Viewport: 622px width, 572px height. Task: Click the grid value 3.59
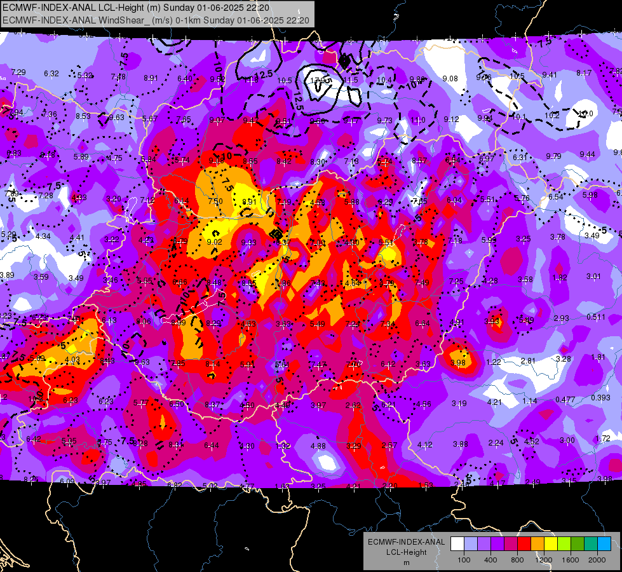(x=41, y=277)
